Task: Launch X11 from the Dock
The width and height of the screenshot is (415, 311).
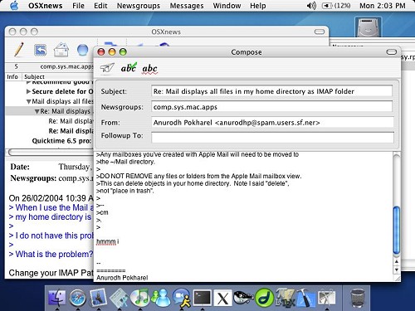Action: (223, 299)
